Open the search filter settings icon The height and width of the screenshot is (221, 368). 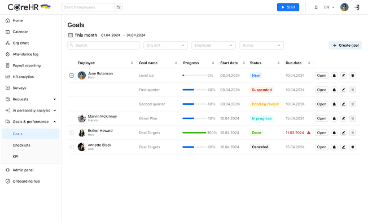click(119, 7)
